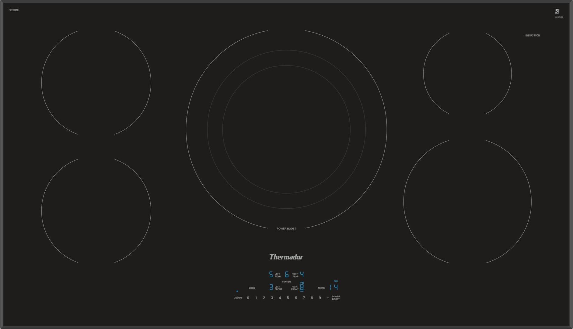Click the INDUCTION label

tap(533, 36)
